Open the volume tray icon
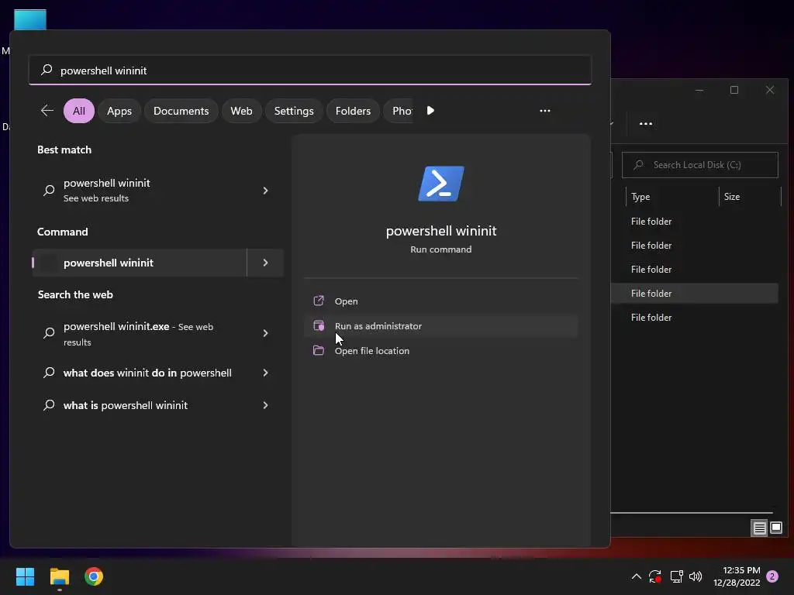794x595 pixels. [696, 576]
